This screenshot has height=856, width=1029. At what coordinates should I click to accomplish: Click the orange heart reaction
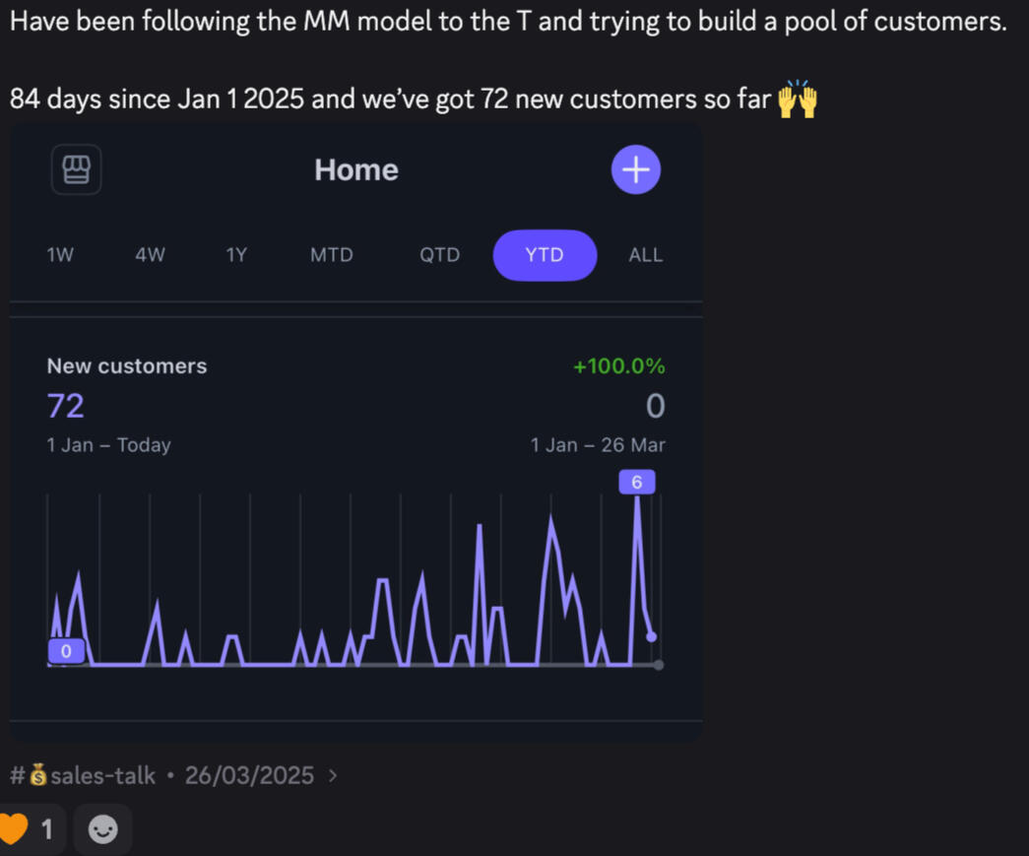pos(14,829)
